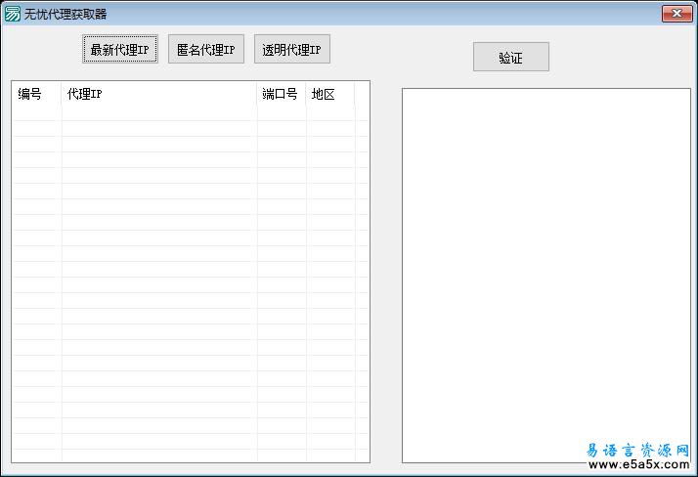
Task: Close the 无忧代理获取器 window
Action: tap(676, 14)
